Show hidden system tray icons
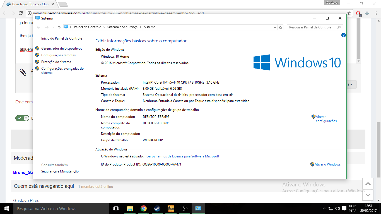 pyautogui.click(x=324, y=208)
